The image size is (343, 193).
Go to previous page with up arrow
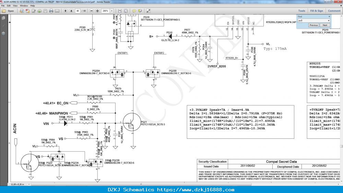pos(66,11)
